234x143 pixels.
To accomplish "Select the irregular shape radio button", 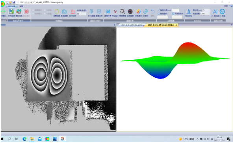I will tap(173, 14).
